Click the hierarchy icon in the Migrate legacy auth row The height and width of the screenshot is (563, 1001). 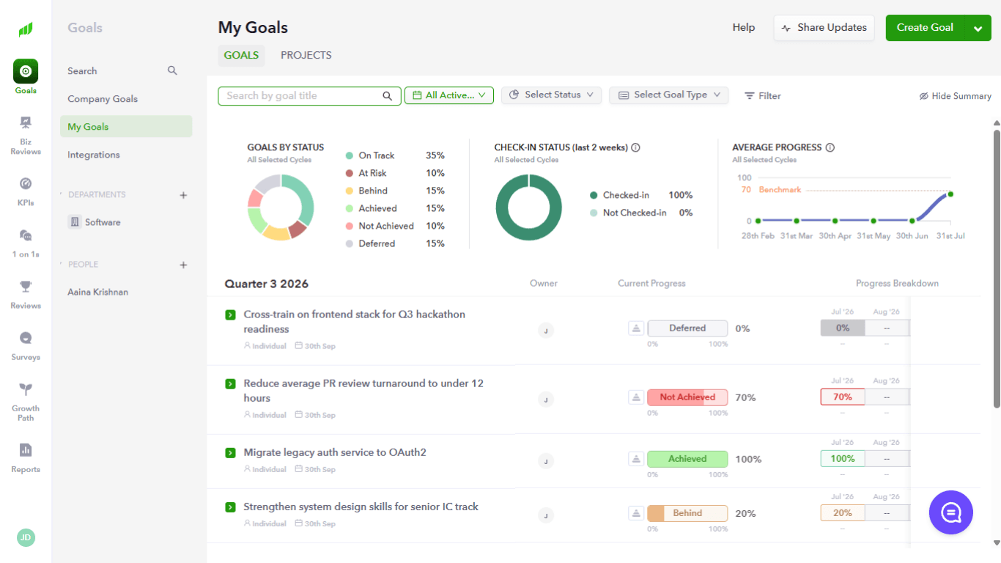636,459
